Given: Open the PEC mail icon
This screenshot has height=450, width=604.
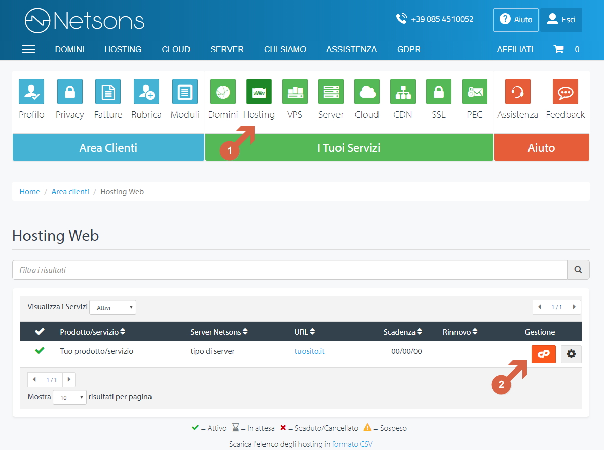Looking at the screenshot, I should click(x=474, y=92).
